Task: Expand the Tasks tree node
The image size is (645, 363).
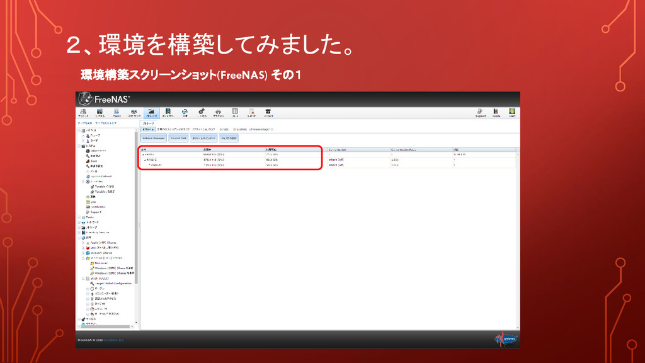Action: click(x=79, y=217)
